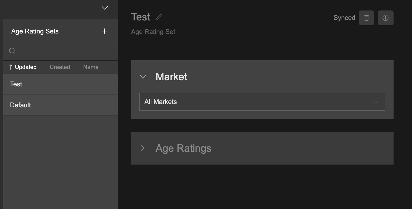Delete the set with the trash icon

click(x=366, y=18)
